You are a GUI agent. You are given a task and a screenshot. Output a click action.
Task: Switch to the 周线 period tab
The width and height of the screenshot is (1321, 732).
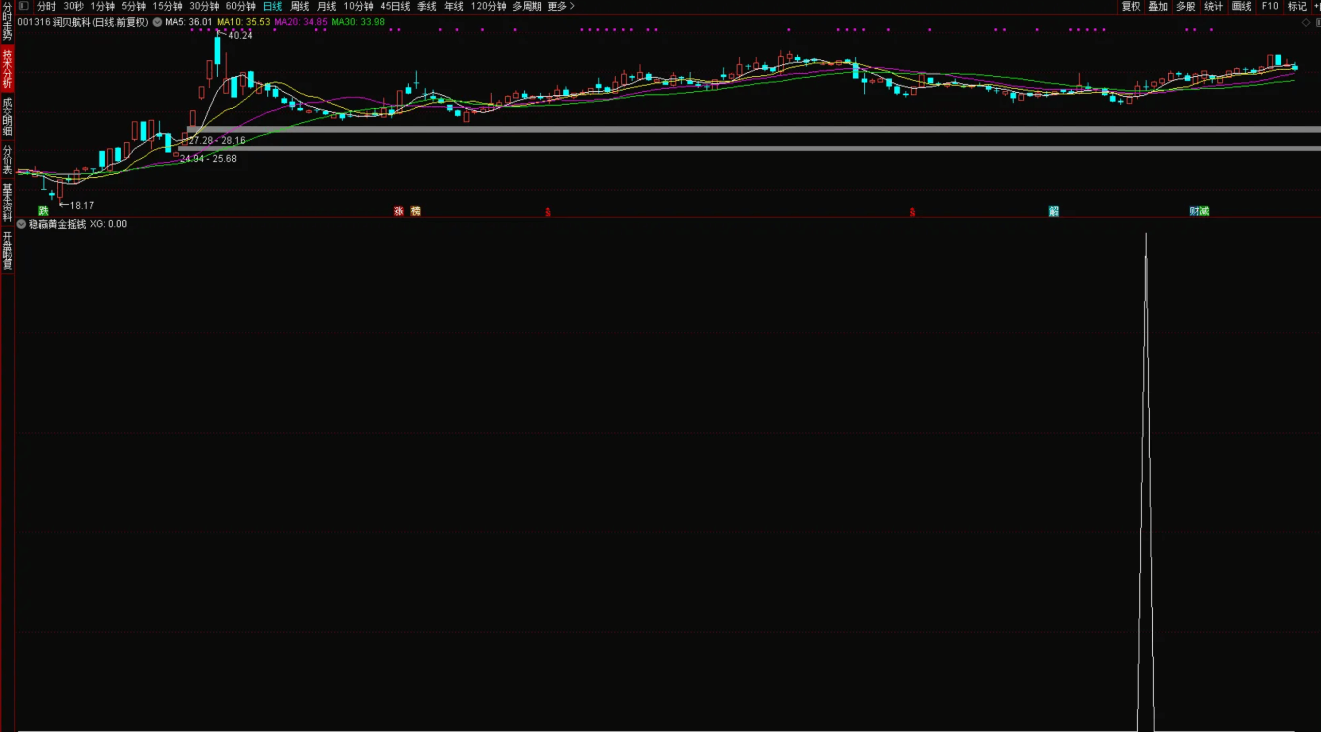299,6
